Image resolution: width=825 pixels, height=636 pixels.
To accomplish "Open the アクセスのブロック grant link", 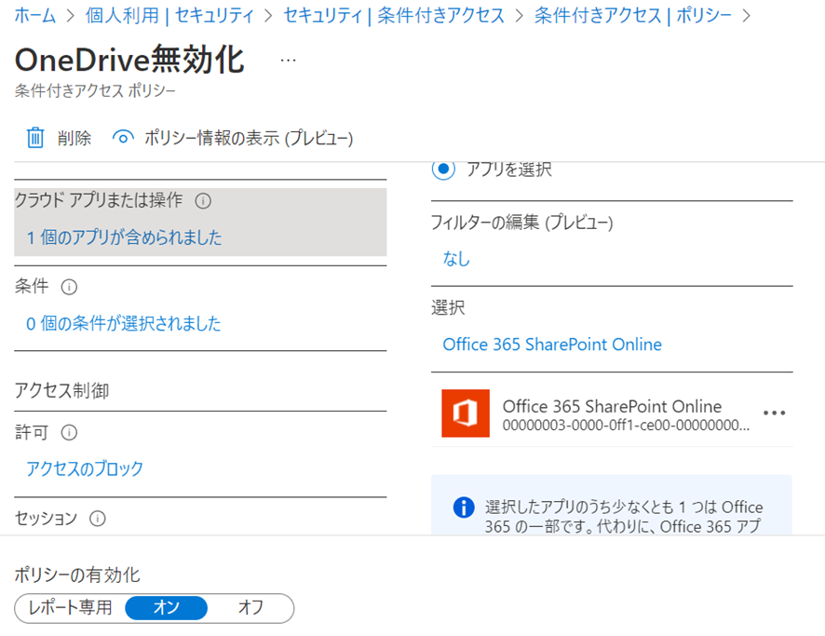I will pyautogui.click(x=85, y=468).
